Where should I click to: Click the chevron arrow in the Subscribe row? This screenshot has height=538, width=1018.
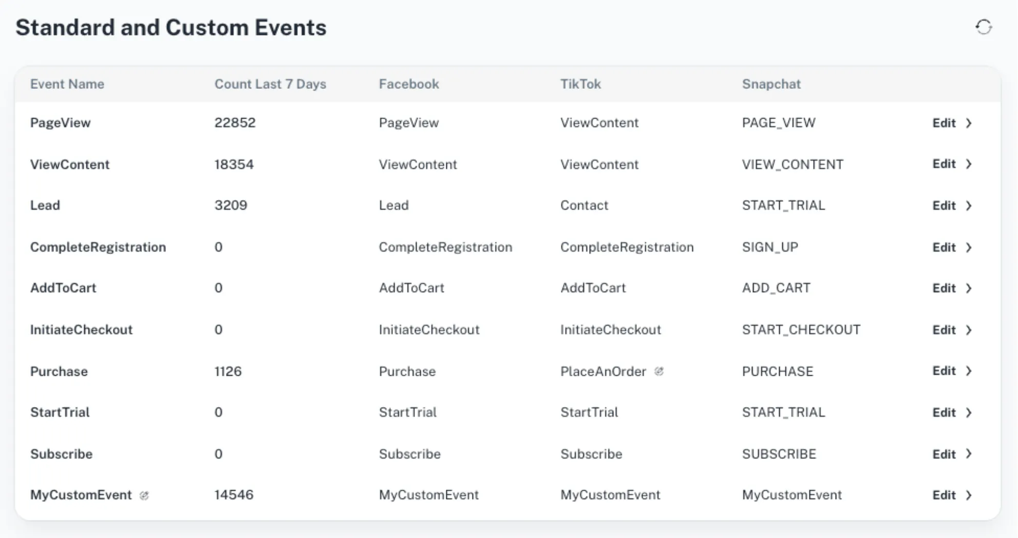click(x=969, y=454)
